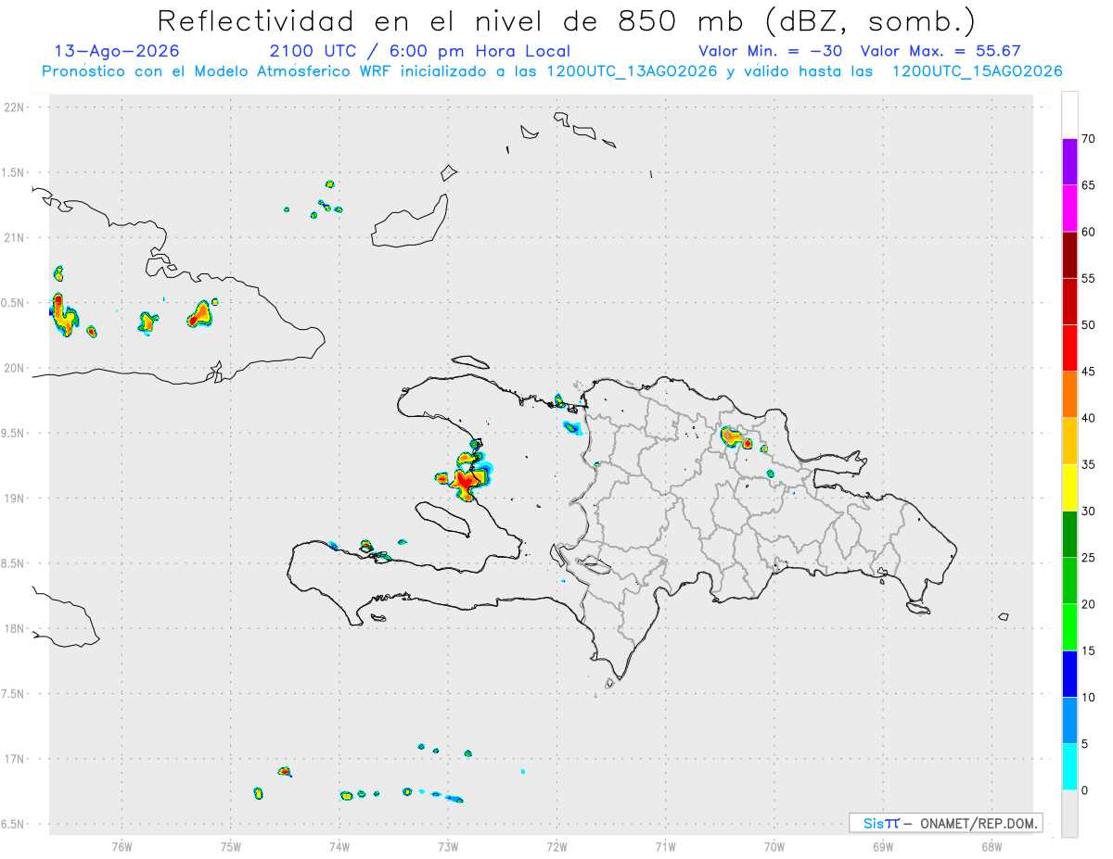Click the '20' value on the color scale
1113x859 pixels.
point(1088,604)
